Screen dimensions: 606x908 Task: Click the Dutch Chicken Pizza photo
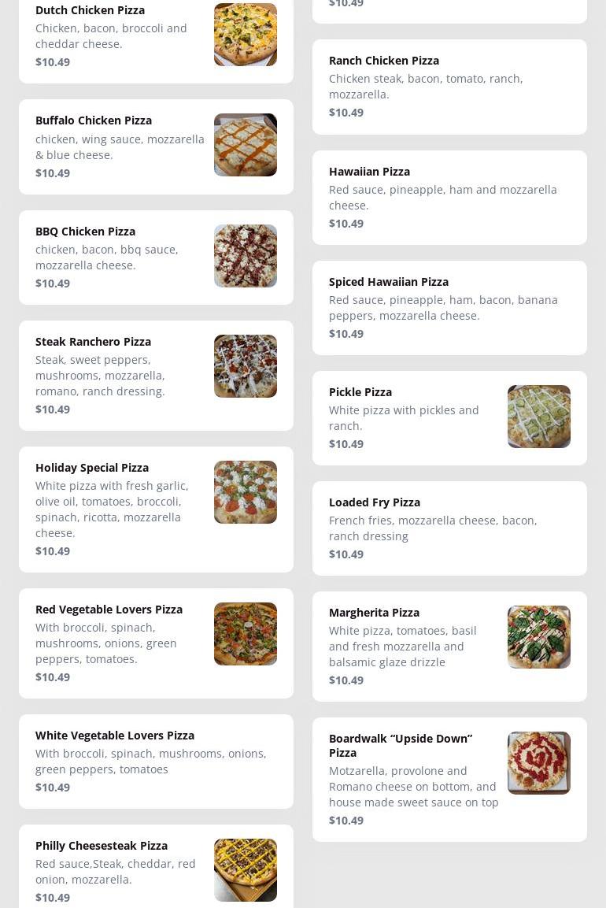tap(245, 35)
